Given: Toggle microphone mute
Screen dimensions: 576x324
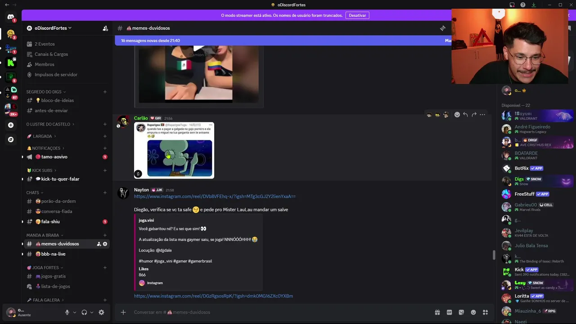Looking at the screenshot, I should point(67,312).
